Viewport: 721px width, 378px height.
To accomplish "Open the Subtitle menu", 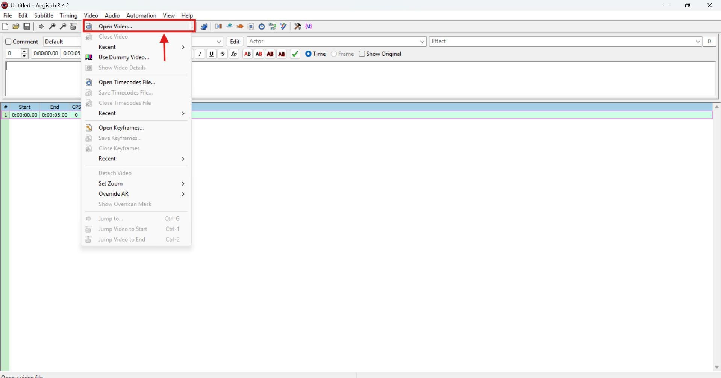I will [44, 15].
